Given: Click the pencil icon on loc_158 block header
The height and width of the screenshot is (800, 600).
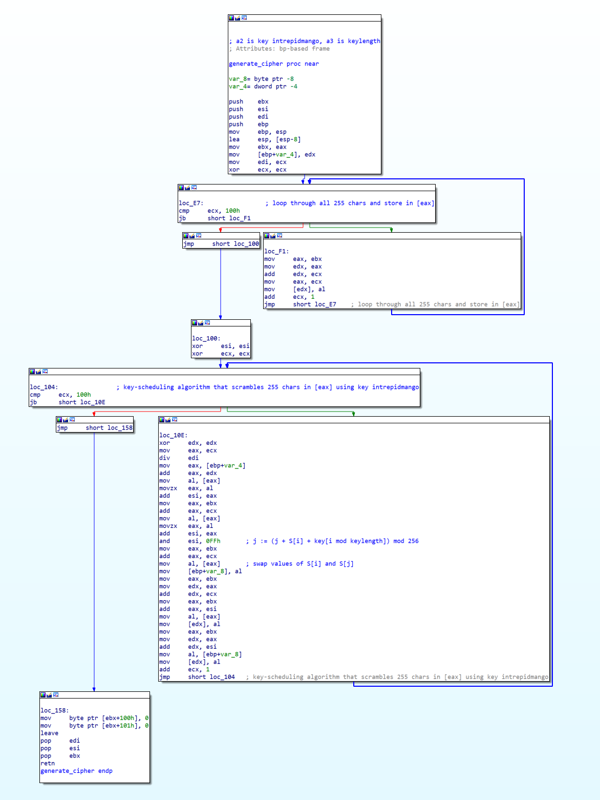Looking at the screenshot, I should [48, 695].
